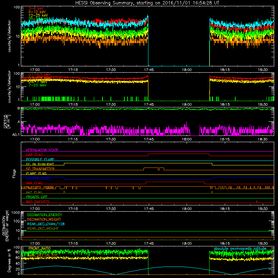Select the 6-12 keV legend label
This screenshot has width=278, height=278.
tap(37, 12)
